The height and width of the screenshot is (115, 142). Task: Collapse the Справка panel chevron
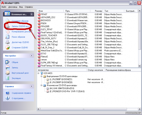(32, 86)
